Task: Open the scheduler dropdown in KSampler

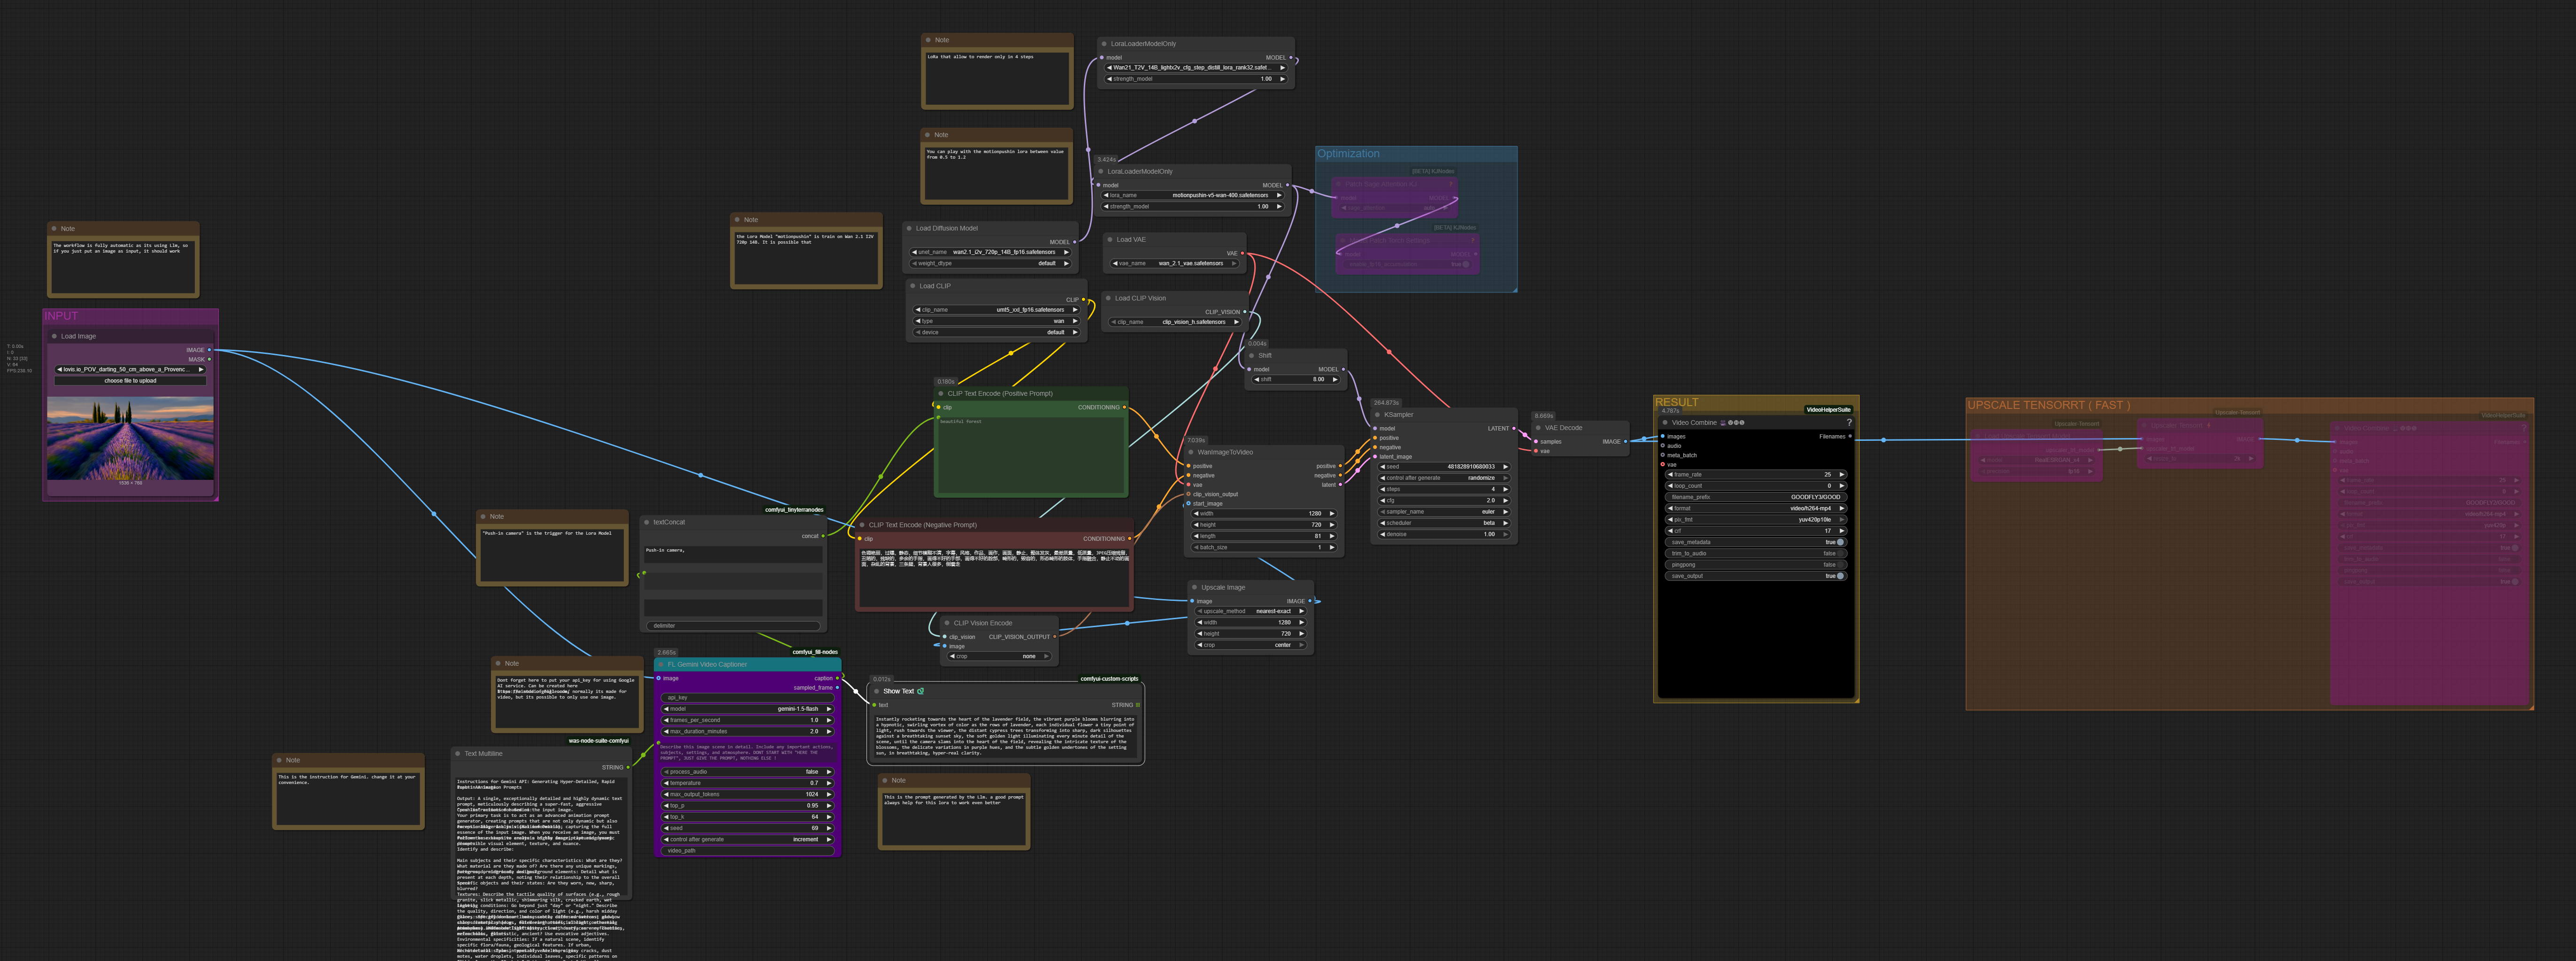Action: 1443,523
